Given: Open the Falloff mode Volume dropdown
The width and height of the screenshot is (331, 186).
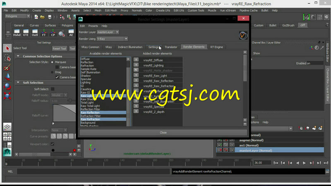Looking at the screenshot, I should 59,95.
